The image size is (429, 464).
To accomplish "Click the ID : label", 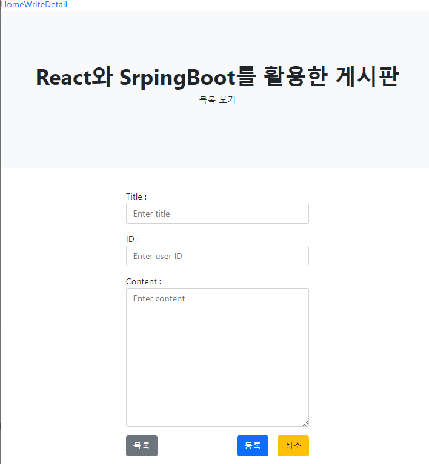I will pyautogui.click(x=133, y=239).
